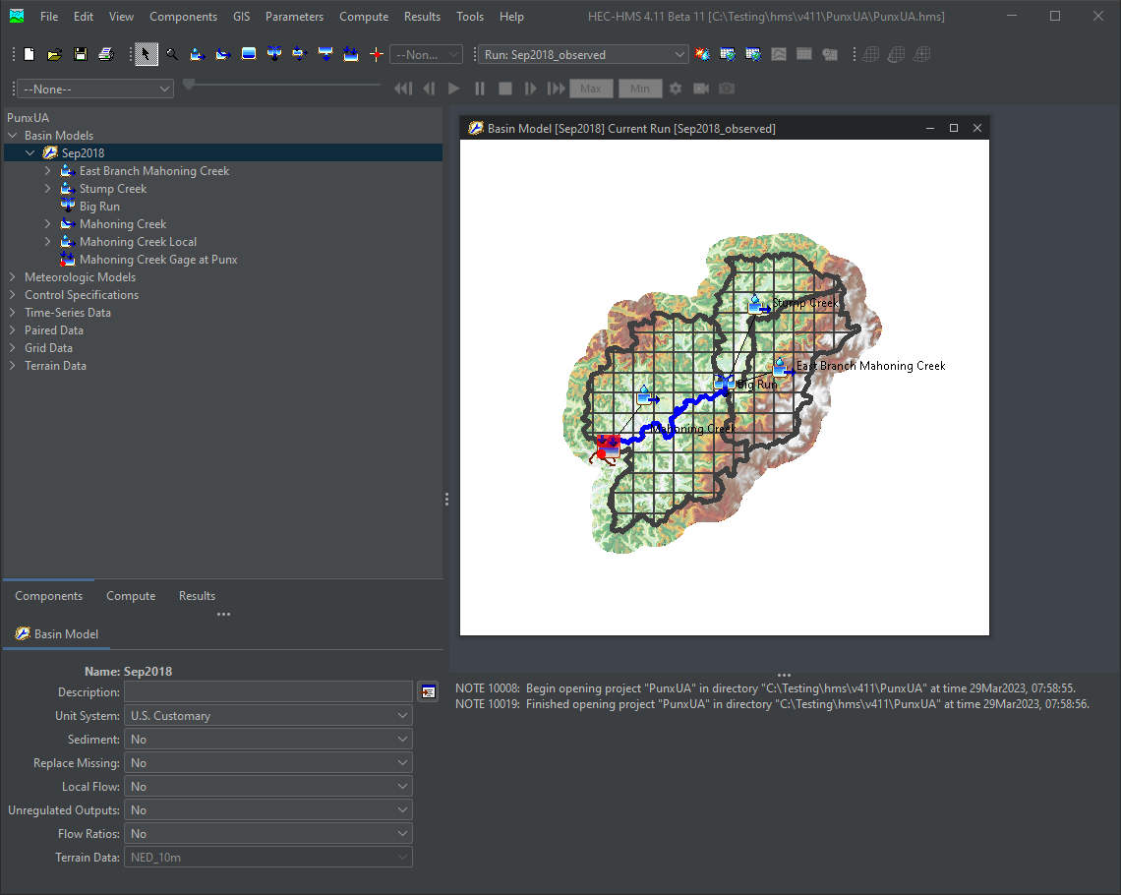Toggle the Arrow selection tool

point(147,55)
